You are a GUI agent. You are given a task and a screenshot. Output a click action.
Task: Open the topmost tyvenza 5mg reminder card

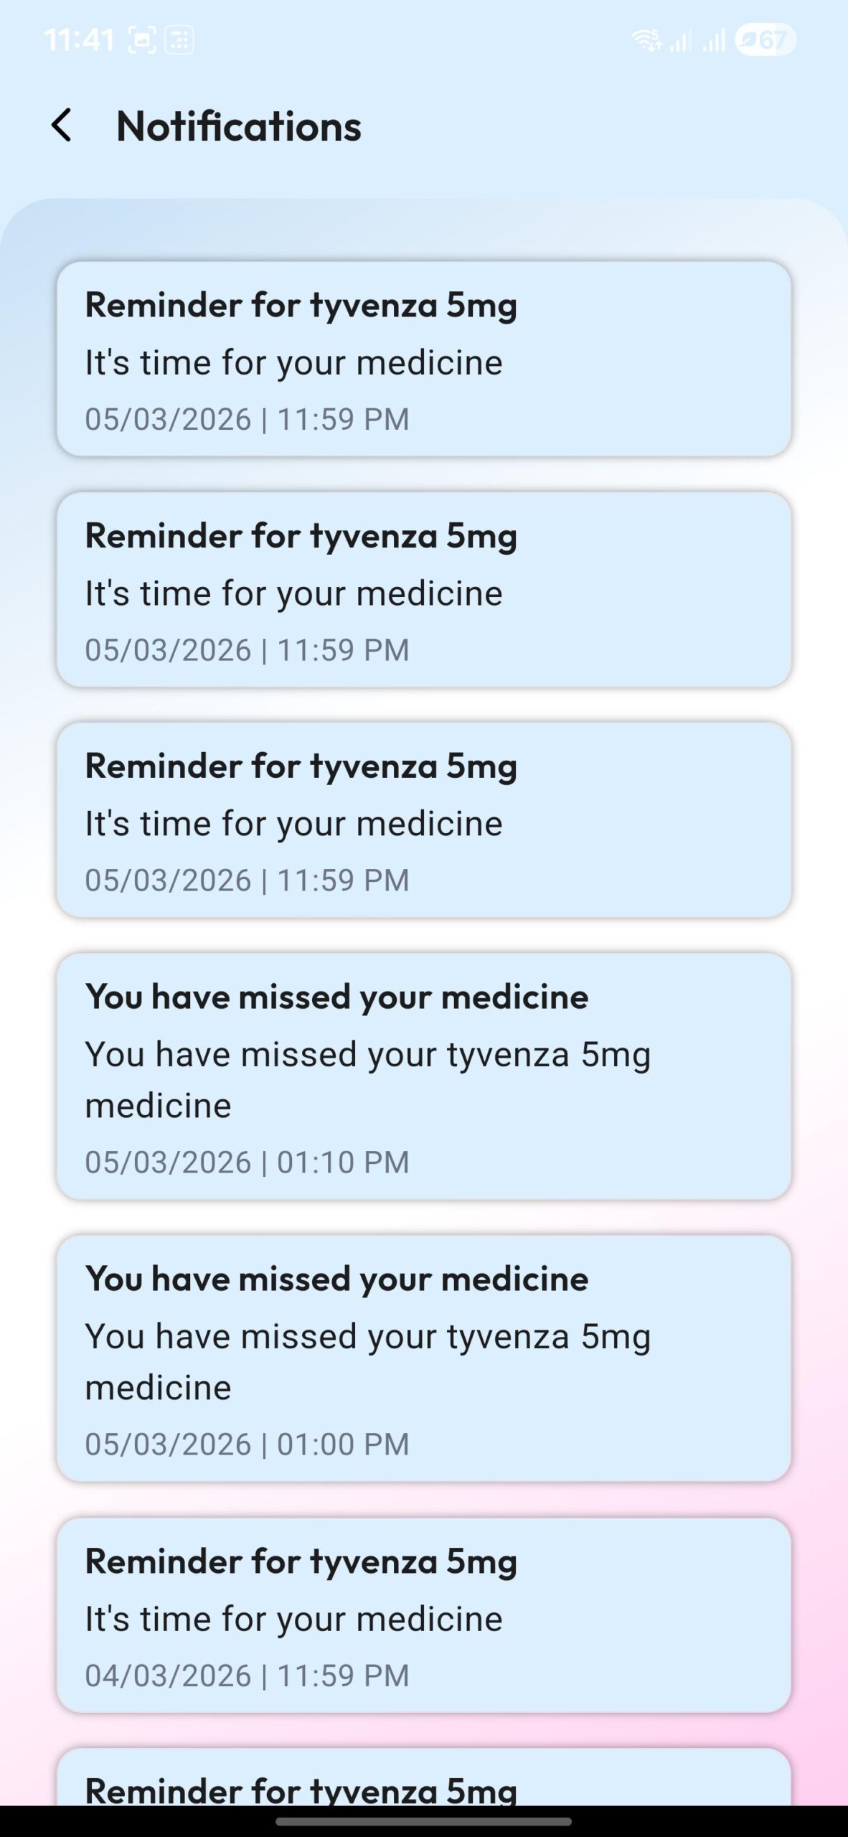(423, 359)
